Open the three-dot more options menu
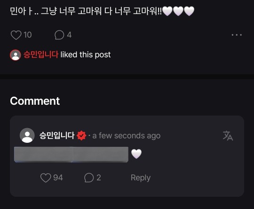Image resolution: width=254 pixels, height=209 pixels. click(237, 35)
